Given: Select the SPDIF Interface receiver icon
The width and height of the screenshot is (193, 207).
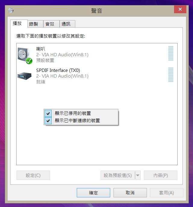Looking at the screenshot, I should (25, 76).
